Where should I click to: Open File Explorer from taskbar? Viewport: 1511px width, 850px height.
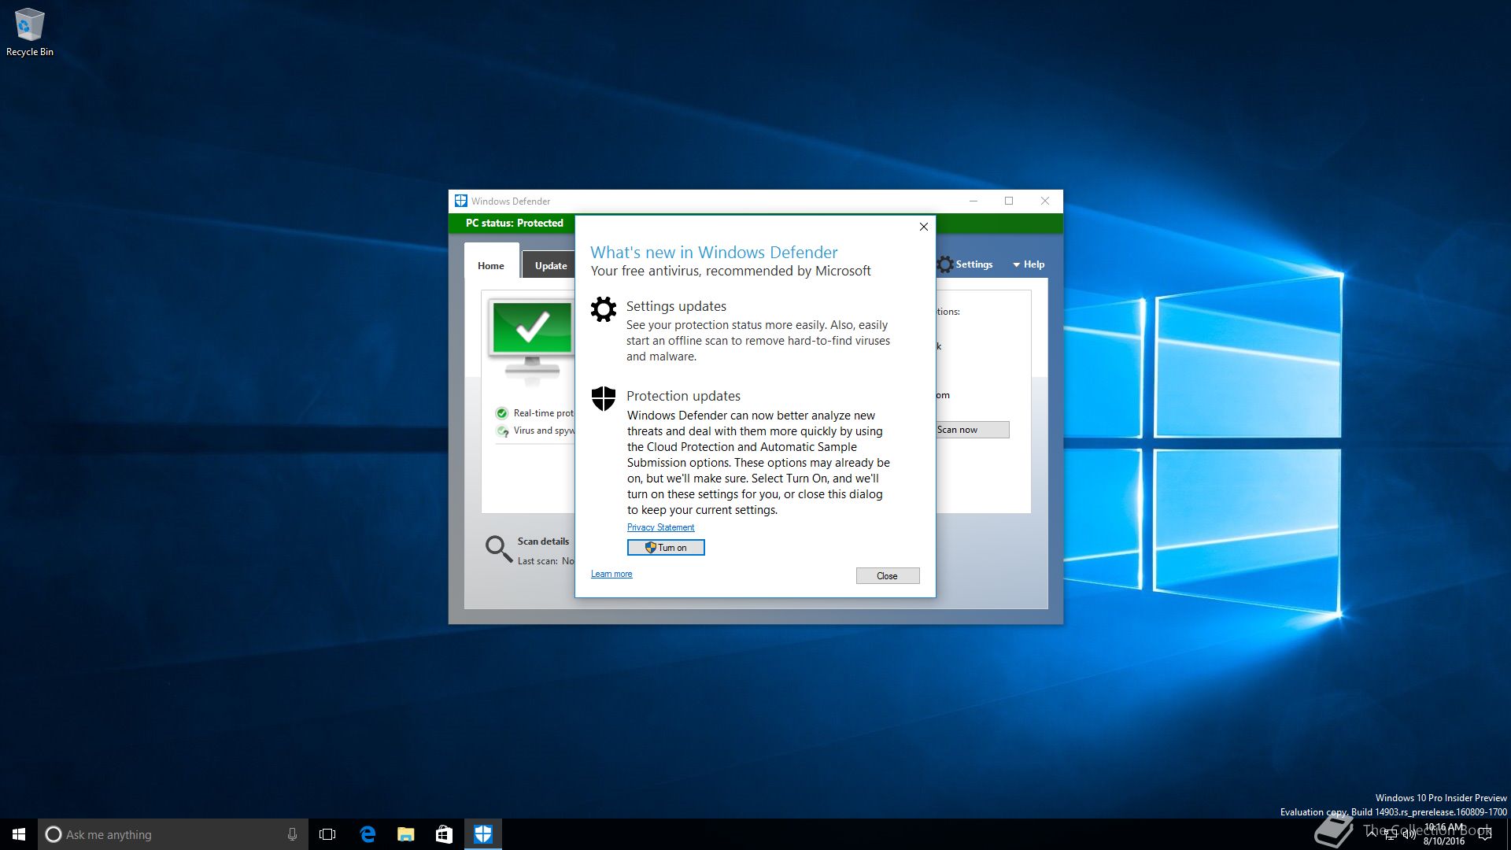(x=406, y=834)
